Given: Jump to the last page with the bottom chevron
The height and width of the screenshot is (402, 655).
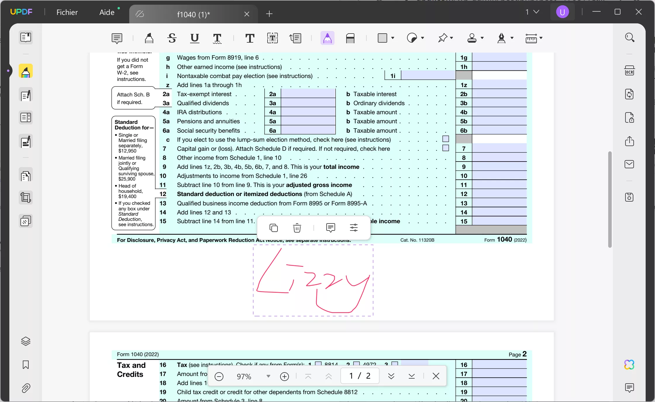Looking at the screenshot, I should tap(412, 376).
